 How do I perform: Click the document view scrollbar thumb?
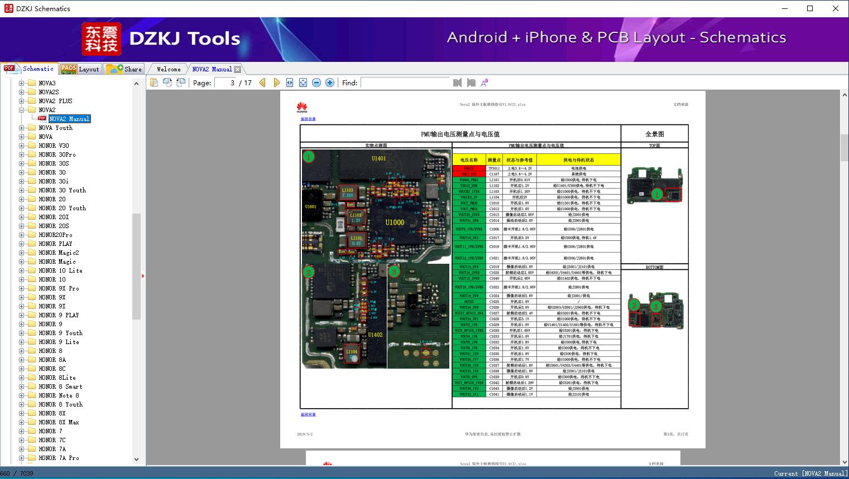pyautogui.click(x=844, y=147)
